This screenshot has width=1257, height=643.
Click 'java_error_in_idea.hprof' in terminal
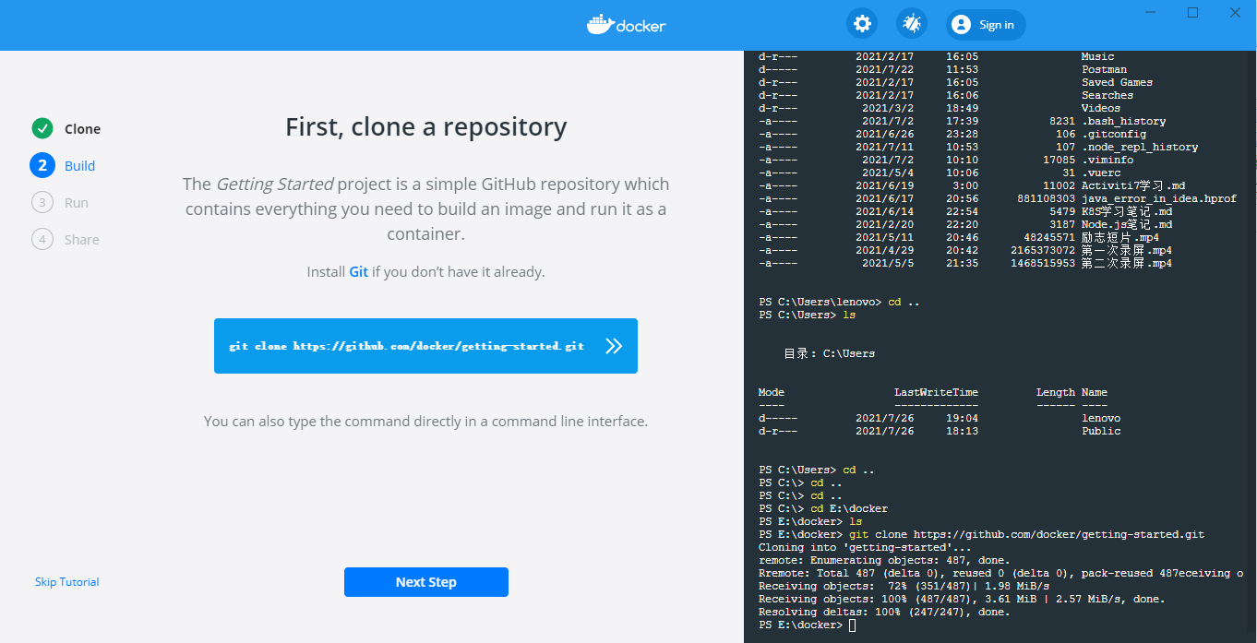click(x=1159, y=198)
